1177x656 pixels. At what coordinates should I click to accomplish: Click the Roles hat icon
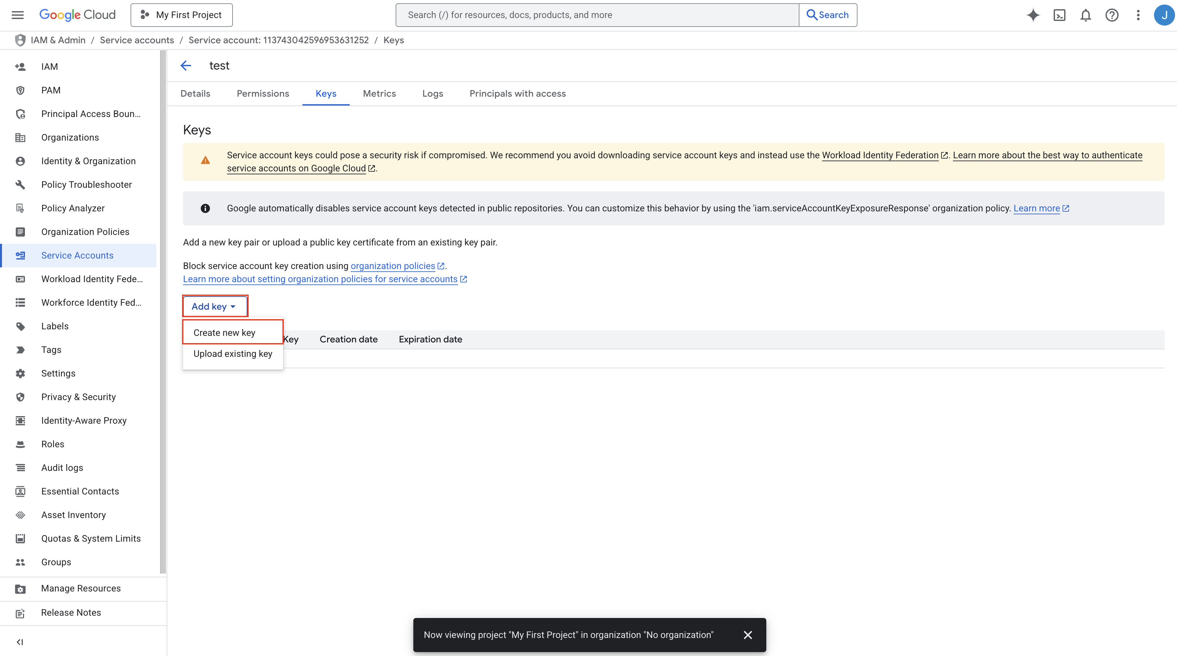coord(20,444)
